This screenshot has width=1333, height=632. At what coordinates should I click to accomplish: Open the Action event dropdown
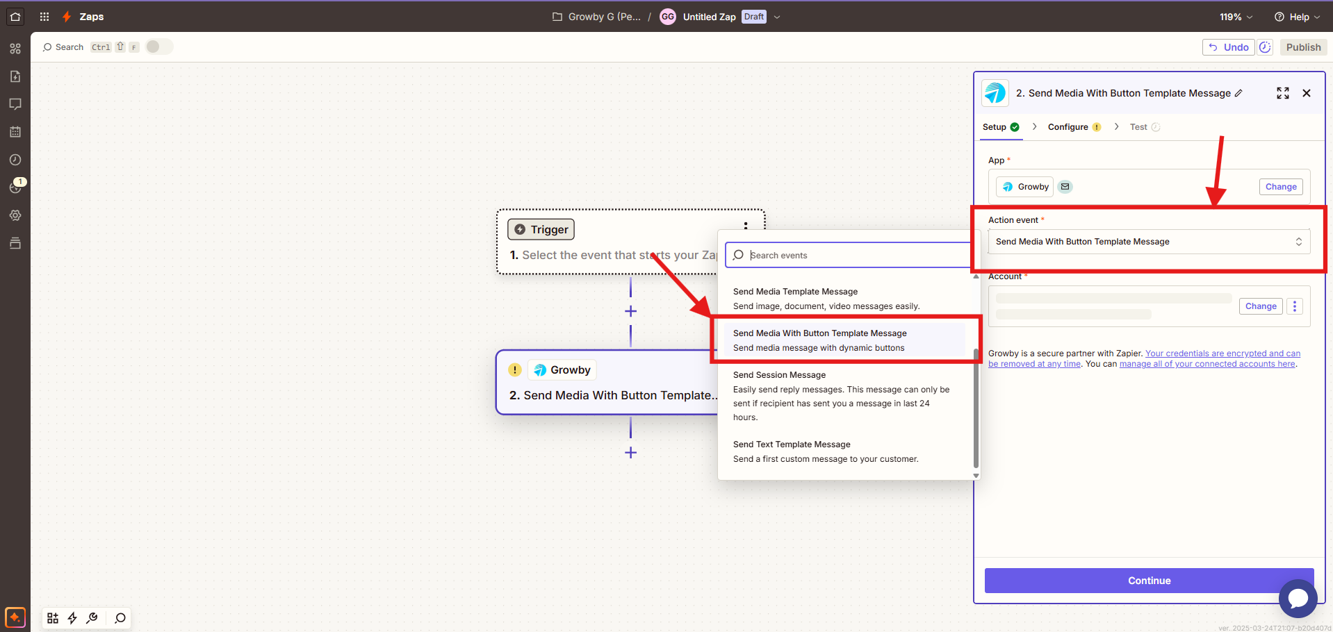coord(1149,242)
